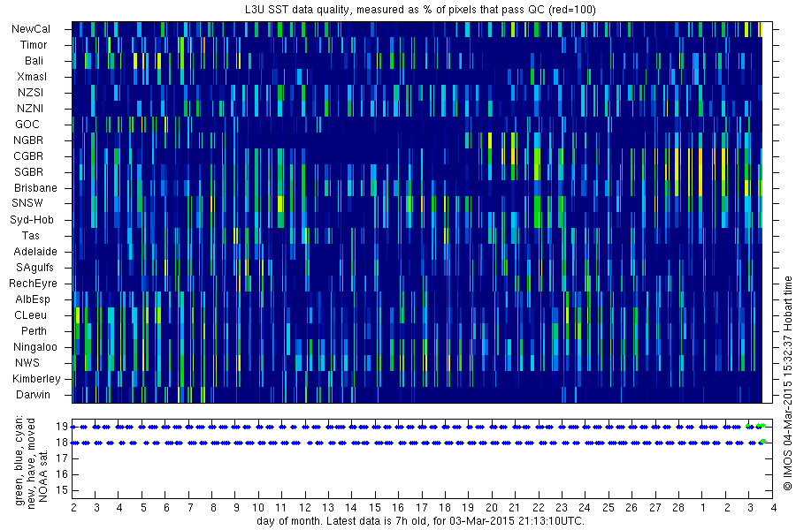Click day 11 on the time axis
Screen dimensions: 796x530
[x=281, y=508]
